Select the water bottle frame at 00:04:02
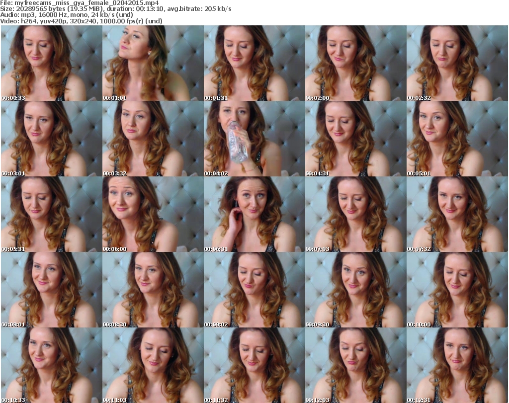509x403 pixels. (254, 139)
